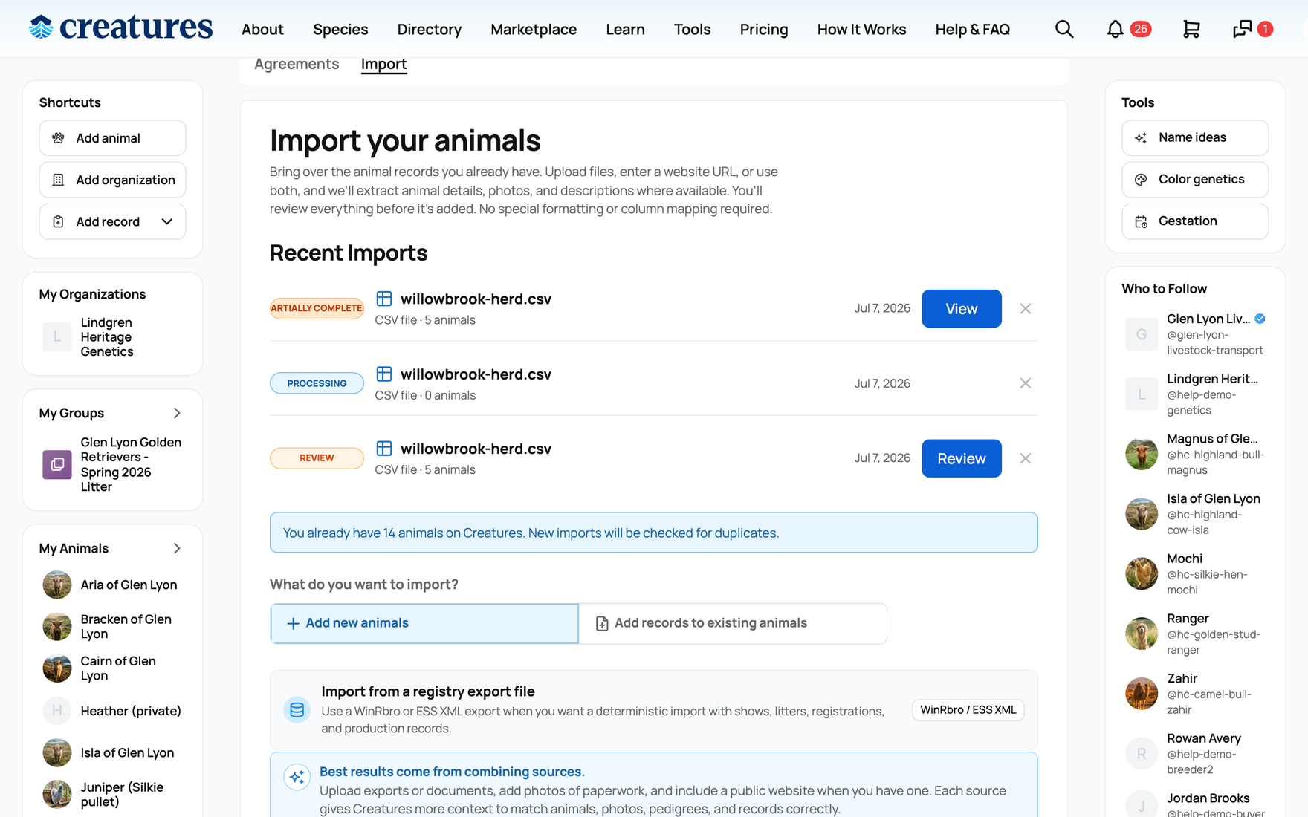Viewport: 1308px width, 817px height.
Task: Open Color genetics tool
Action: 1195,179
